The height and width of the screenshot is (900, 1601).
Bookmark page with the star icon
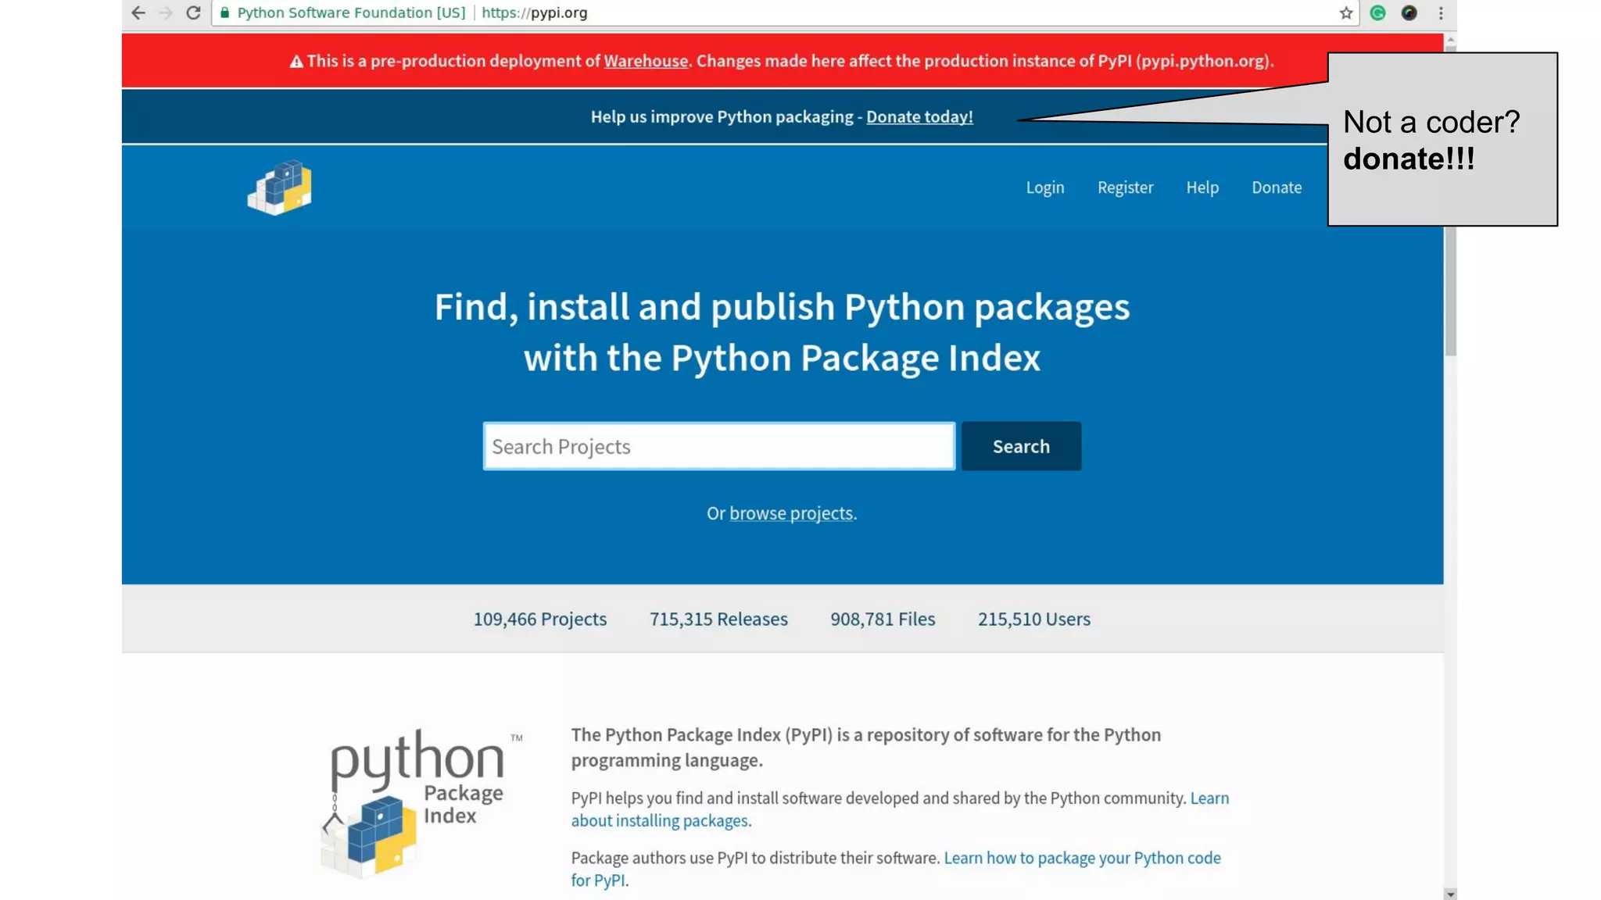click(1346, 12)
